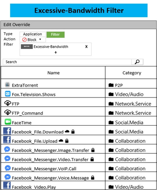The width and height of the screenshot is (157, 190).
Task: Click cloud icon next to Facebook_File.Upload
Action: pos(61,141)
